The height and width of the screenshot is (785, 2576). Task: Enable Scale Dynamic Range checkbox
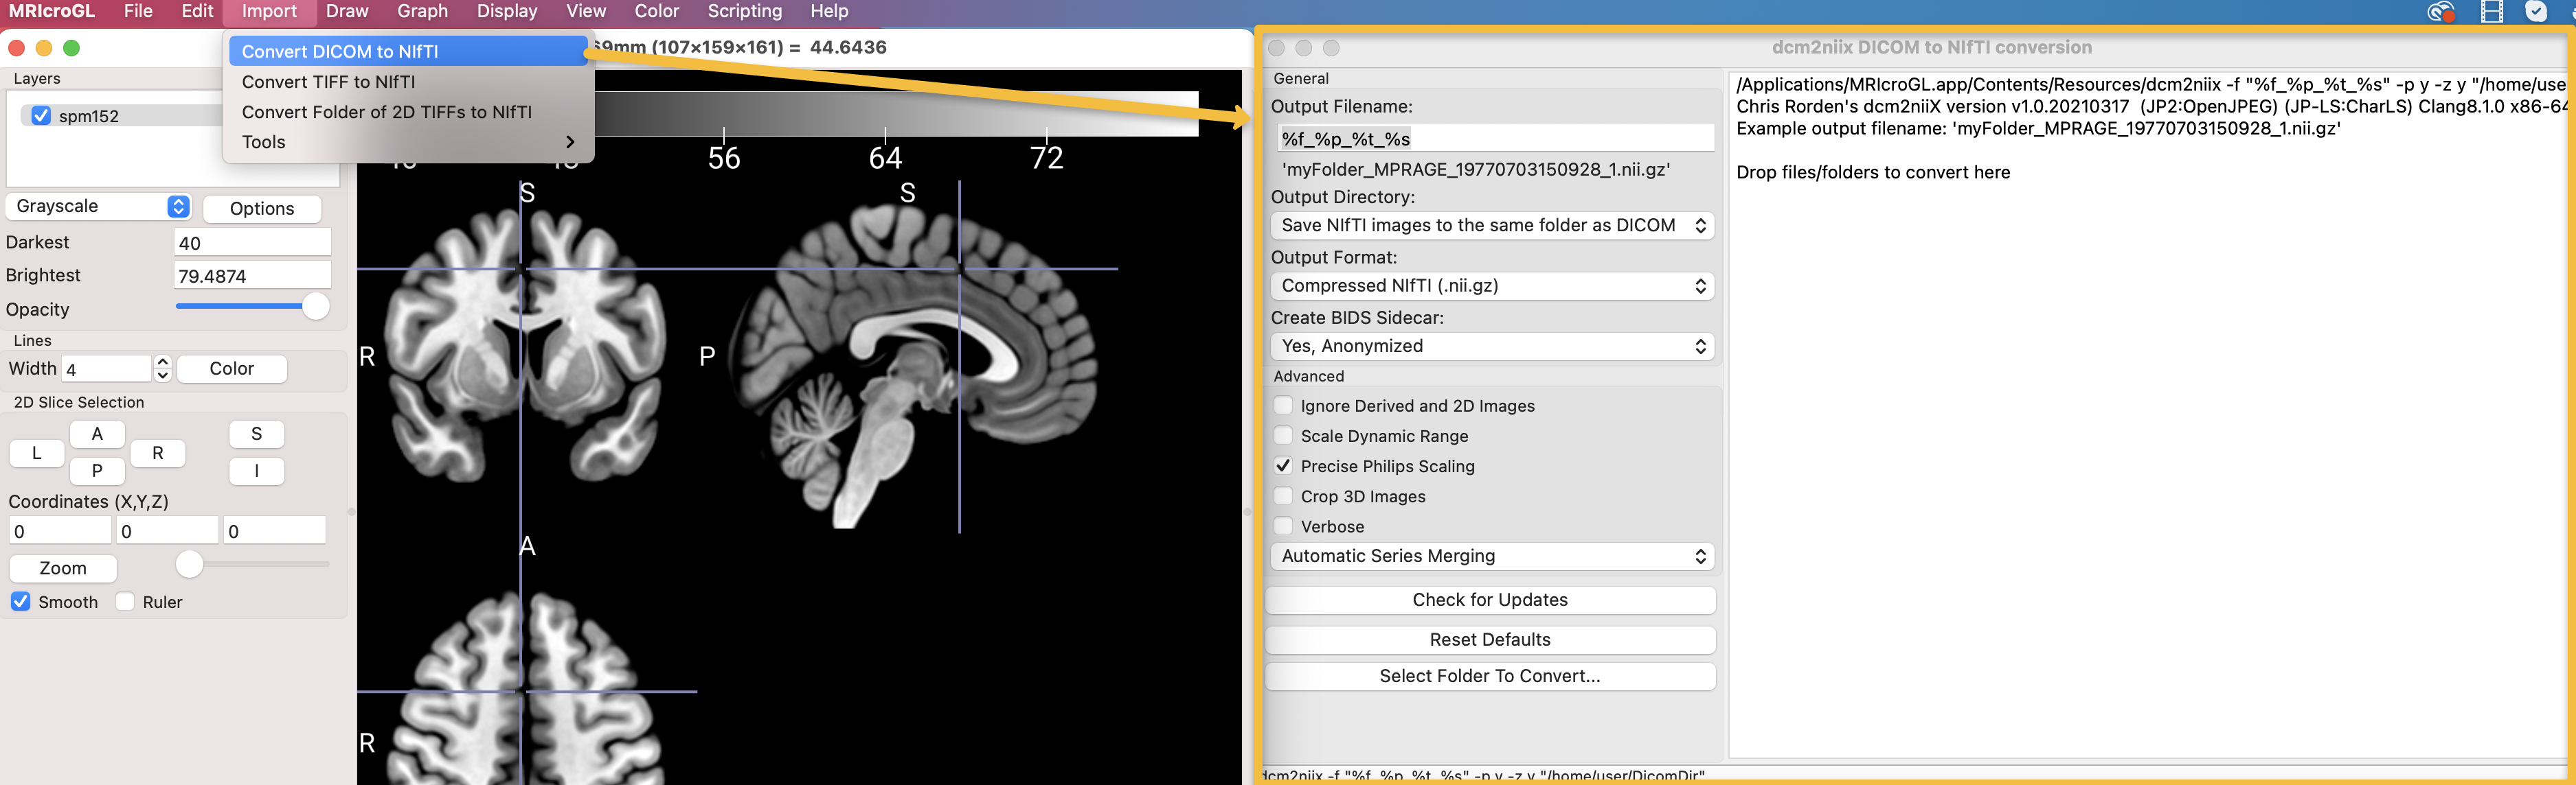click(1283, 436)
